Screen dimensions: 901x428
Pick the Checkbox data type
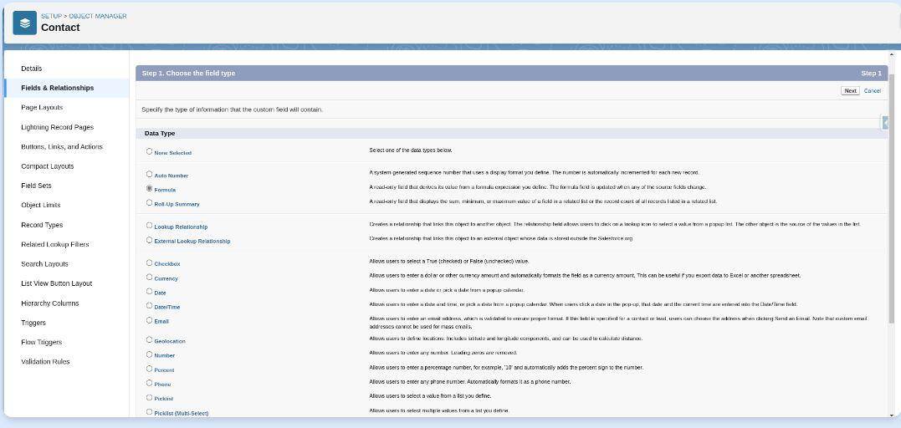(x=150, y=263)
